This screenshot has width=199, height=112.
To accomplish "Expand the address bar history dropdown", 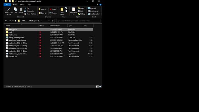I will (49, 21).
